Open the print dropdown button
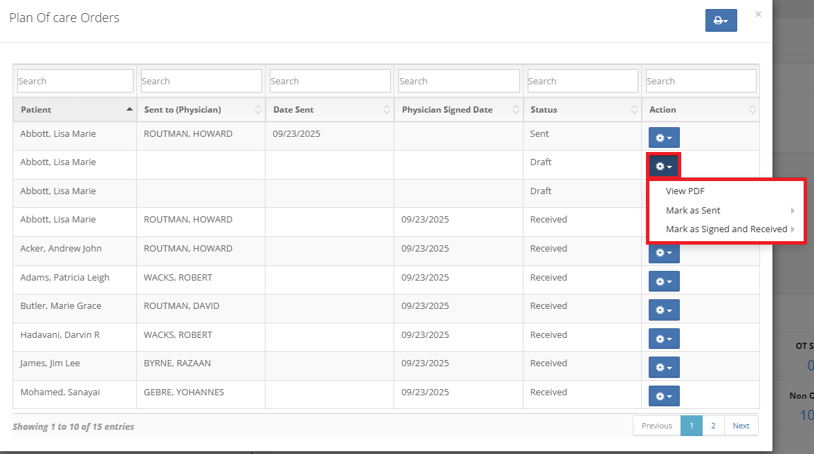Viewport: 814px width, 454px height. (x=721, y=21)
